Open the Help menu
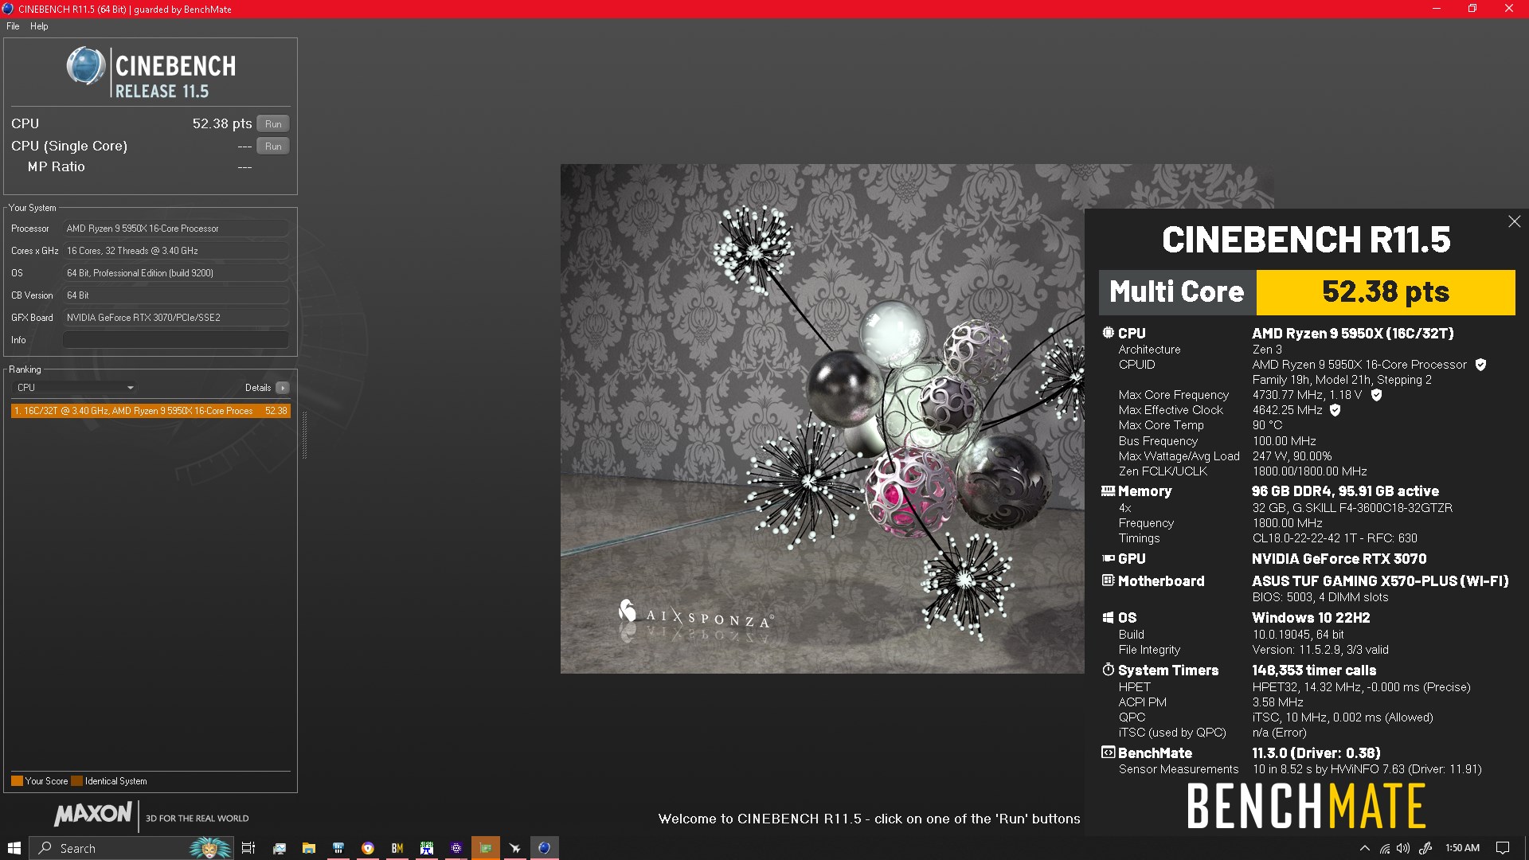The width and height of the screenshot is (1529, 860). click(x=39, y=26)
